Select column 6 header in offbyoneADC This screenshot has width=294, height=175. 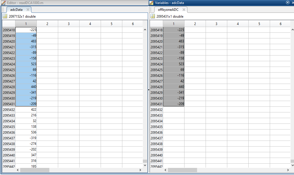280,24
